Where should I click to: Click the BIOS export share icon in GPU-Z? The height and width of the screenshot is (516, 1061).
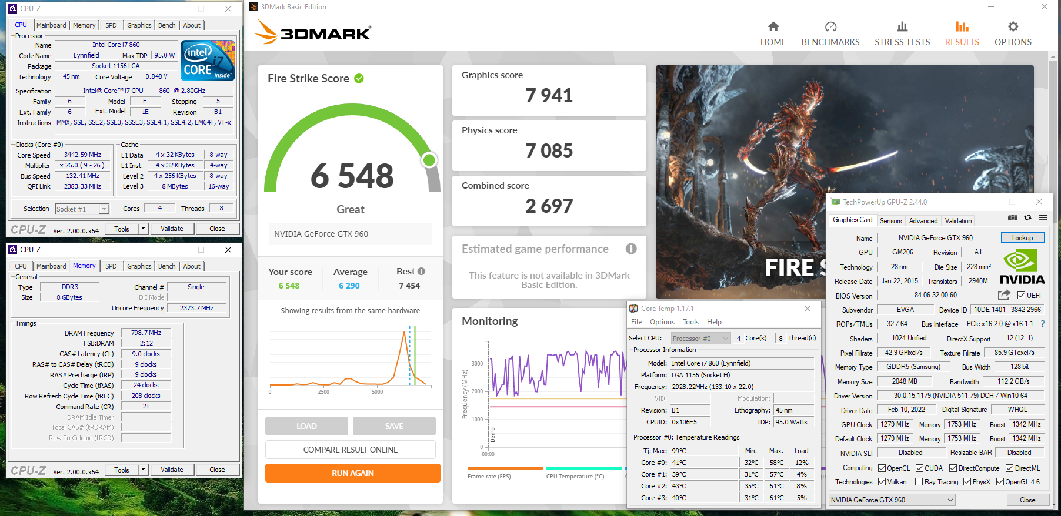(x=1004, y=295)
